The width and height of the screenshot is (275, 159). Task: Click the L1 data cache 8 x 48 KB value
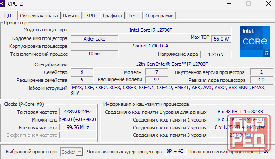(x=240, y=112)
